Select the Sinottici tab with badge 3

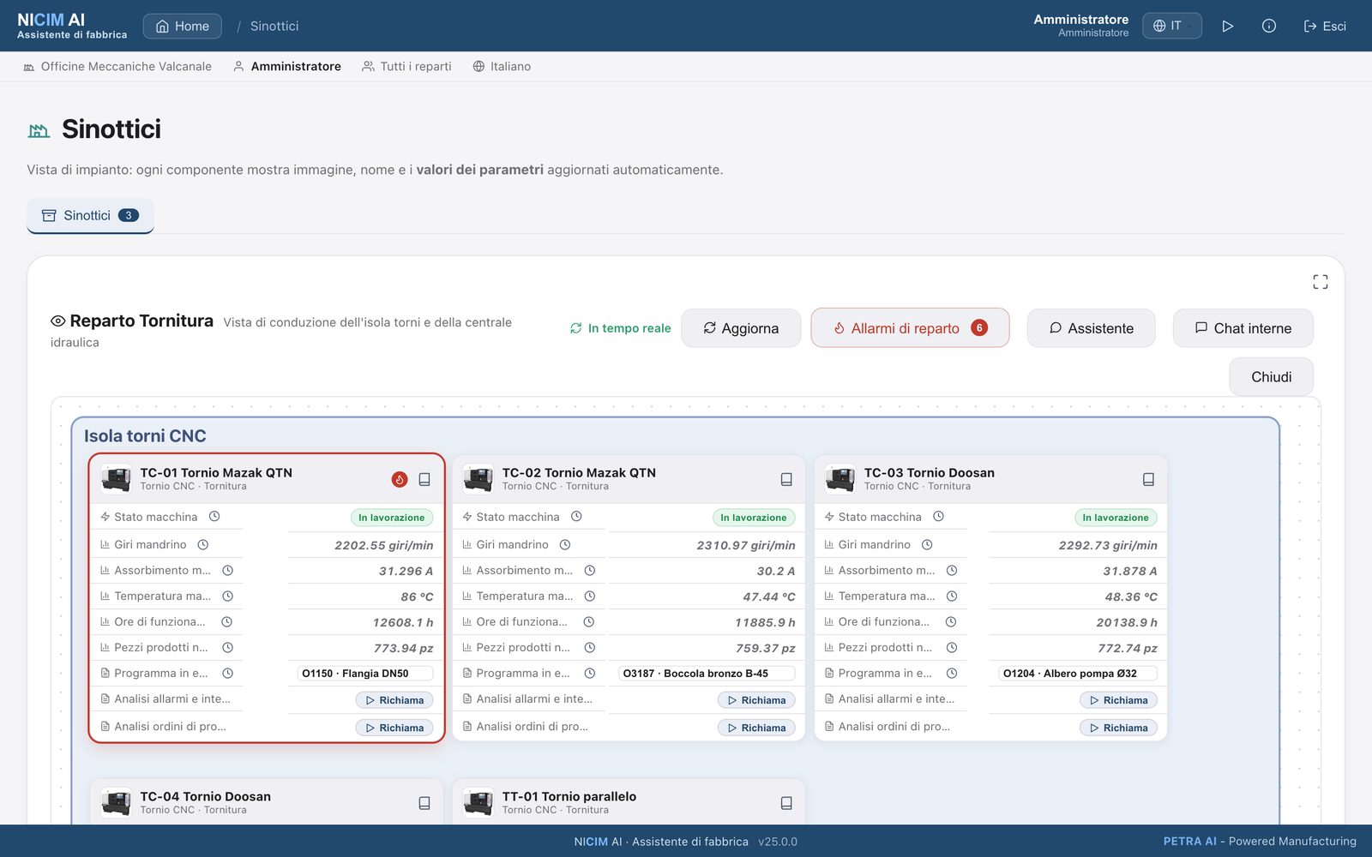pyautogui.click(x=90, y=215)
